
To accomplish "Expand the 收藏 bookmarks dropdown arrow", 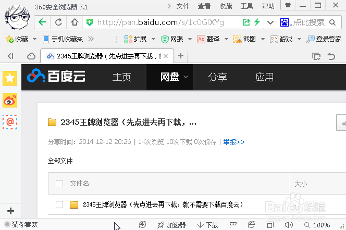I will pyautogui.click(x=34, y=39).
